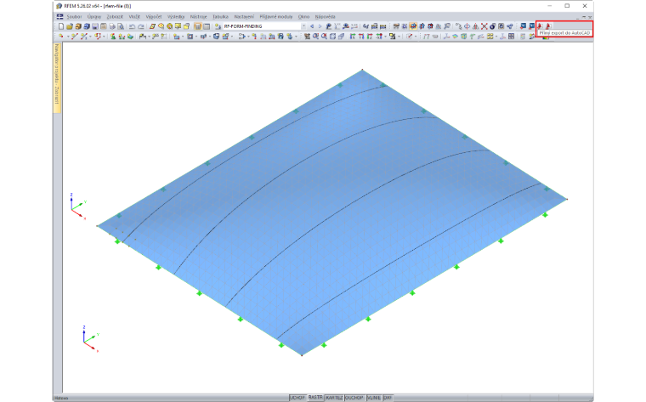The height and width of the screenshot is (402, 646).
Task: Open the Zobrazit menu
Action: 115,16
